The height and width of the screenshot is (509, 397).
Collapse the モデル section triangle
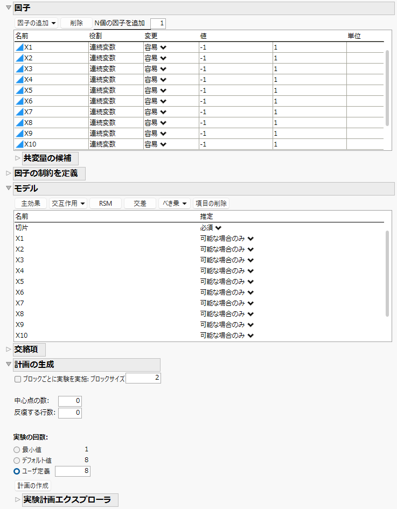(x=9, y=188)
